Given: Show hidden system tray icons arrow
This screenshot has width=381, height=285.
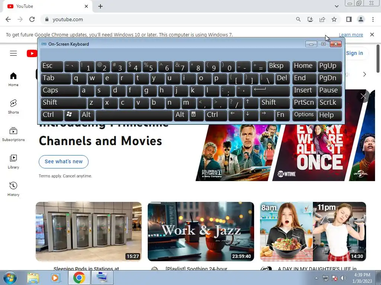Looking at the screenshot, I should pos(316,278).
